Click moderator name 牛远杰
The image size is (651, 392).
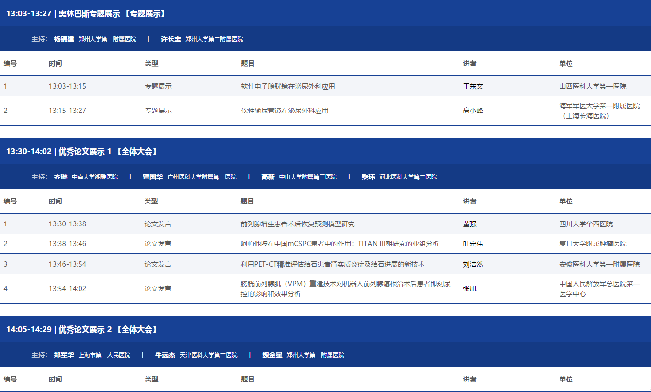coord(165,355)
